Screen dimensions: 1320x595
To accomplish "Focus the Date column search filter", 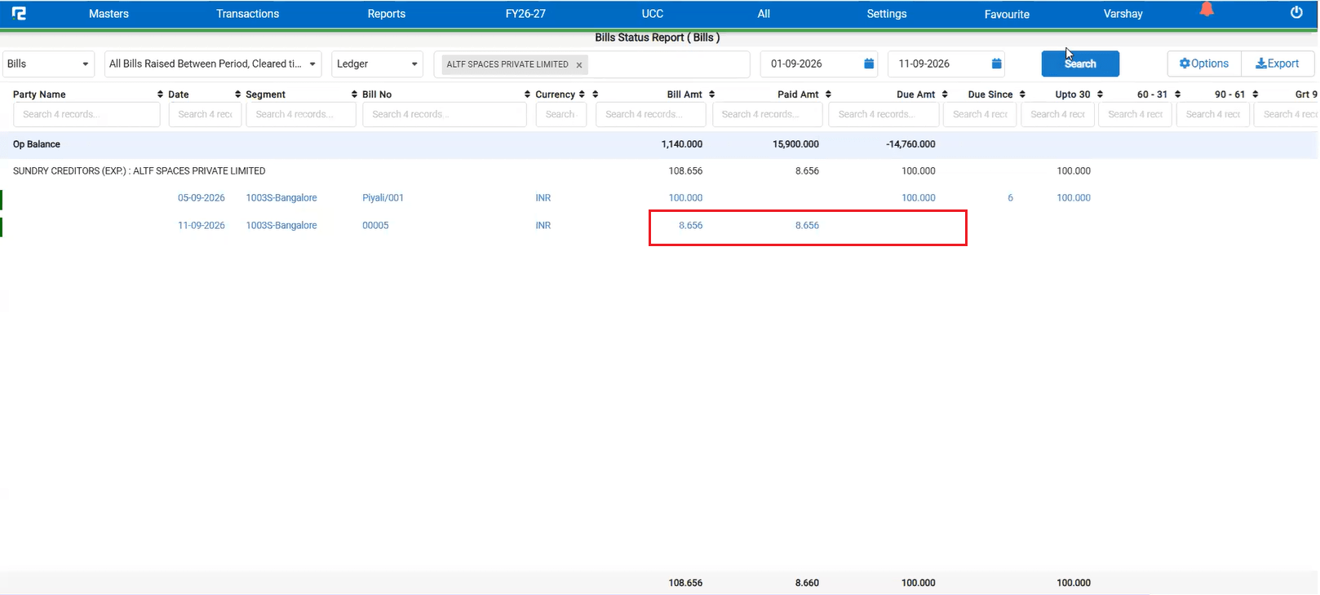I will [x=205, y=115].
